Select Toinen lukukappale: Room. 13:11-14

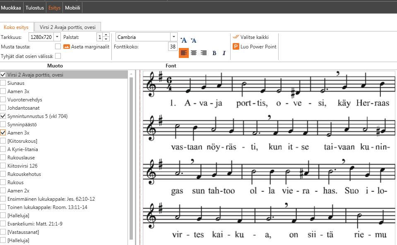[47, 207]
